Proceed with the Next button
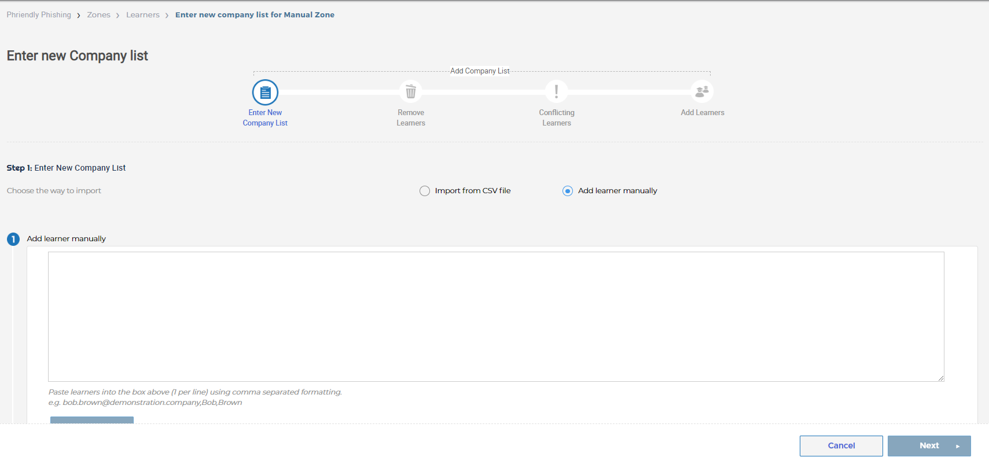This screenshot has height=468, width=989. (929, 445)
